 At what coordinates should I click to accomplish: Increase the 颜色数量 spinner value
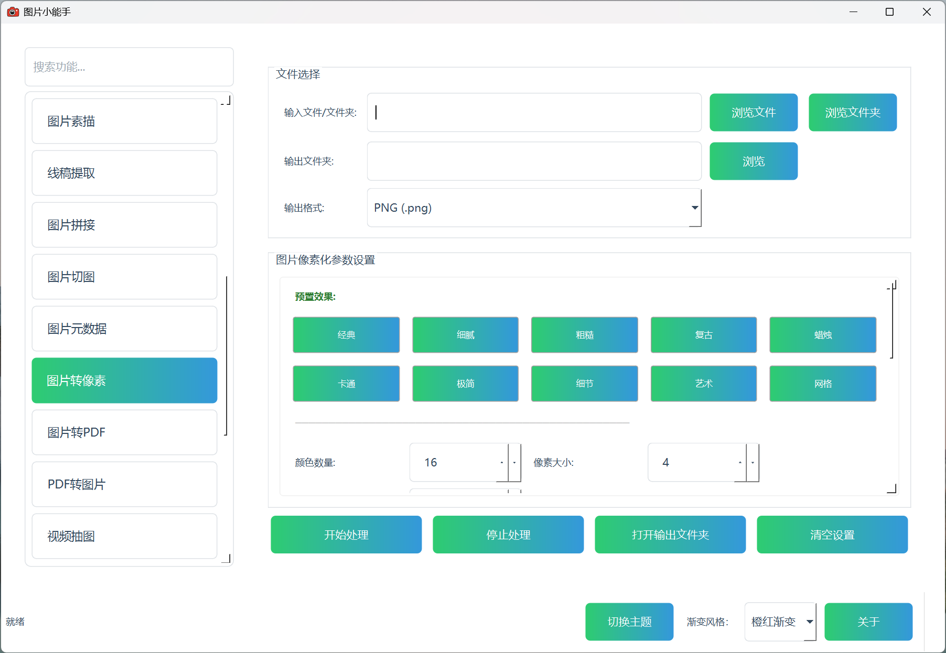[502, 462]
